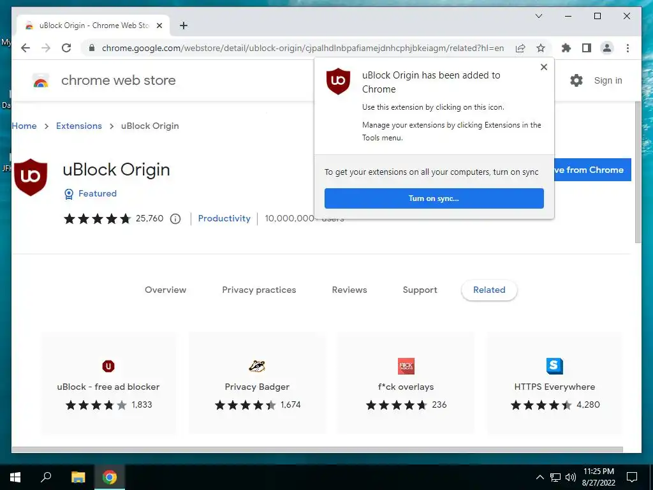Click the large uBlock Origin logo

(31, 177)
